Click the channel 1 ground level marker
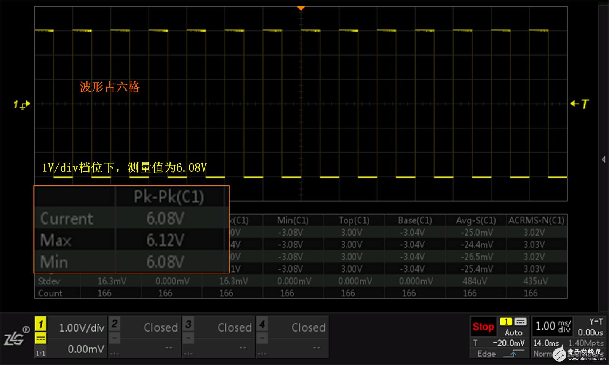Viewport: 609px width, 365px height. [22, 104]
